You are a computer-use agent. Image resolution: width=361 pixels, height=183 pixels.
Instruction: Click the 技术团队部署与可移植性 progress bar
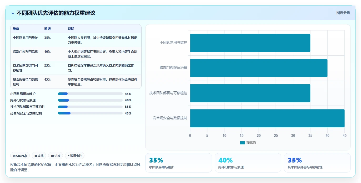[x=90, y=107]
